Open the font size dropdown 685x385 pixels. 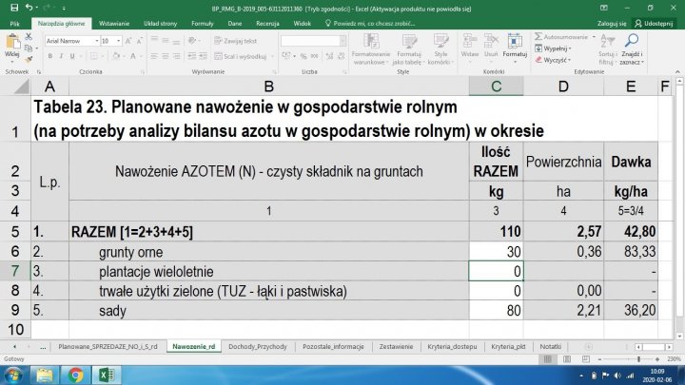[118, 41]
